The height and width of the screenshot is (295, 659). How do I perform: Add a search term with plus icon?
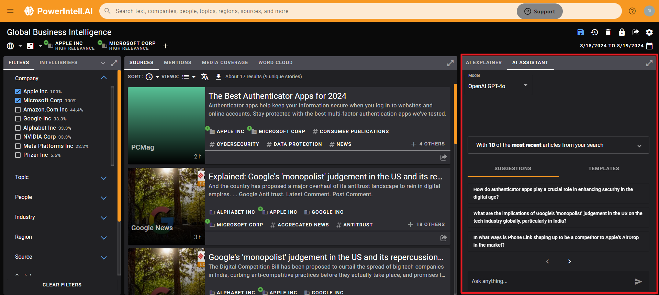(165, 46)
